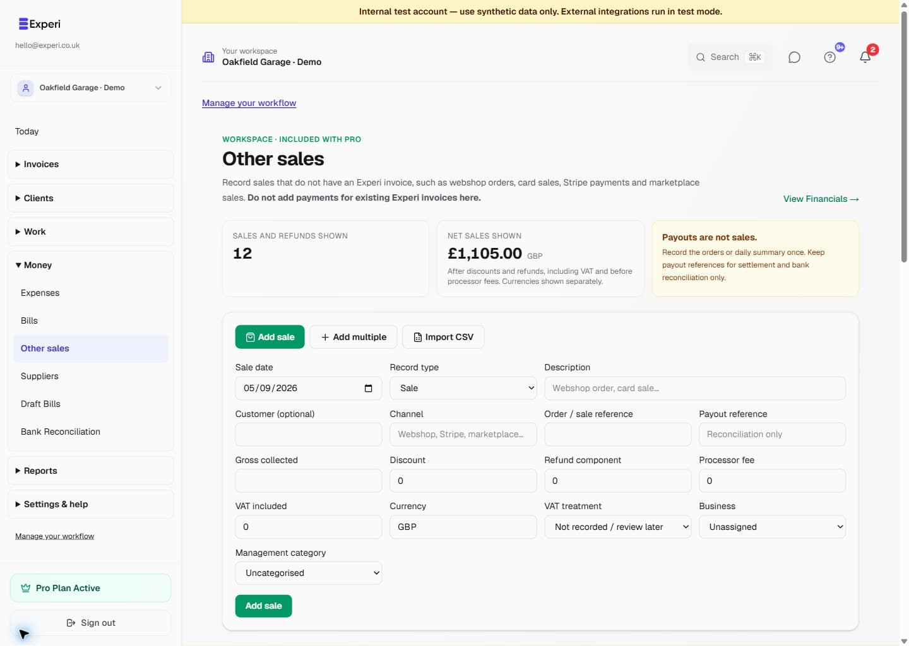Image resolution: width=909 pixels, height=646 pixels.
Task: Expand the Invoices section in sidebar
Action: click(91, 164)
